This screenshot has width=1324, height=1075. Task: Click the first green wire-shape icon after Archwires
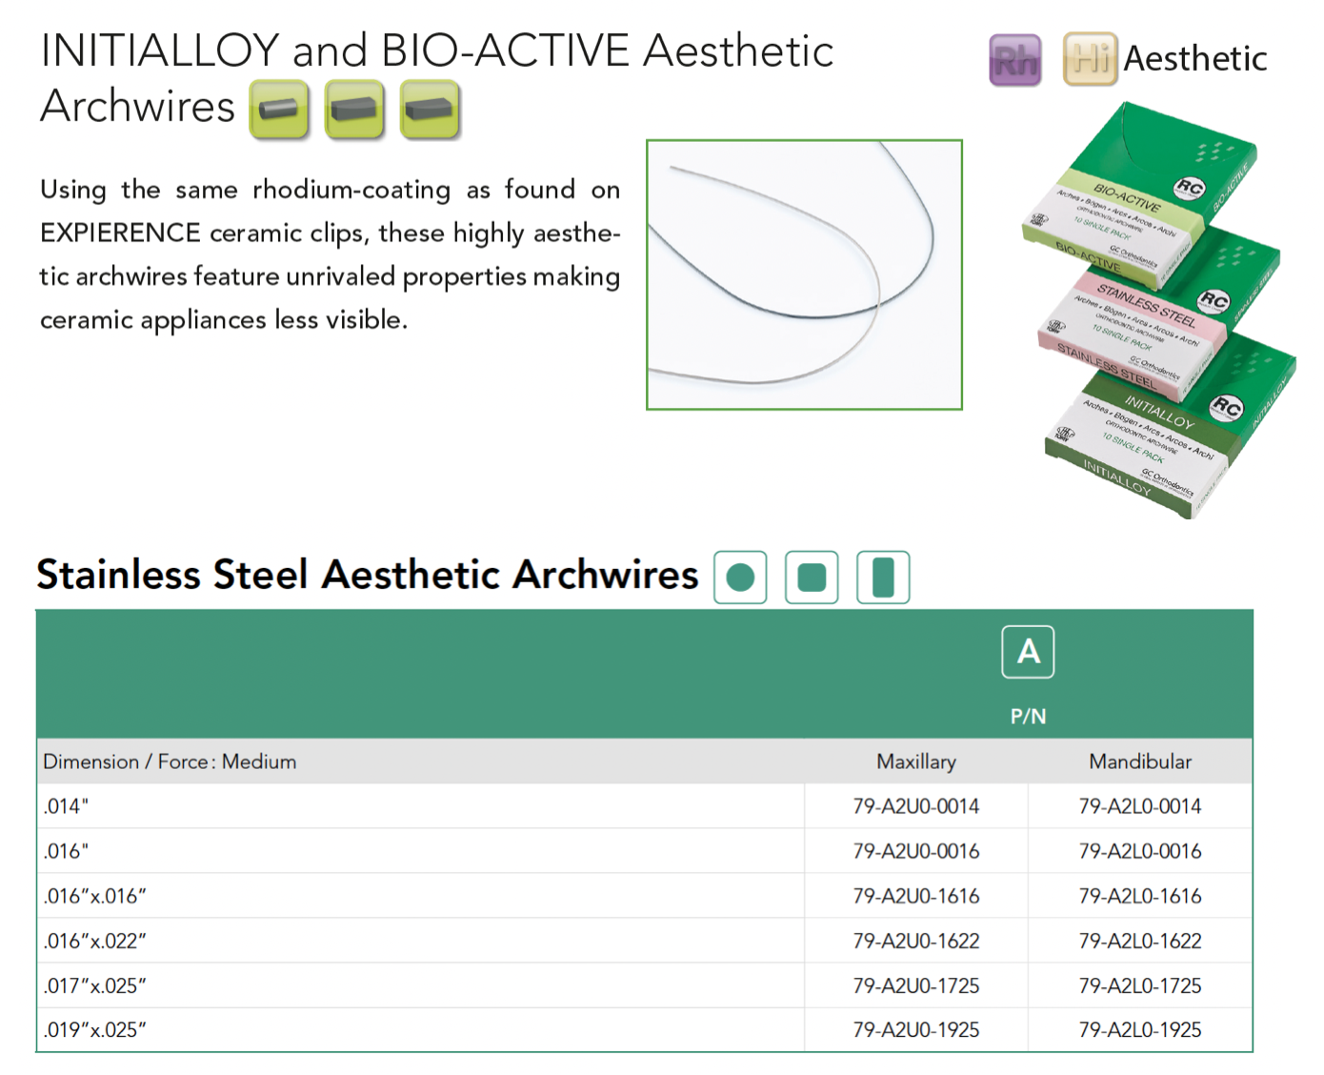click(x=279, y=110)
